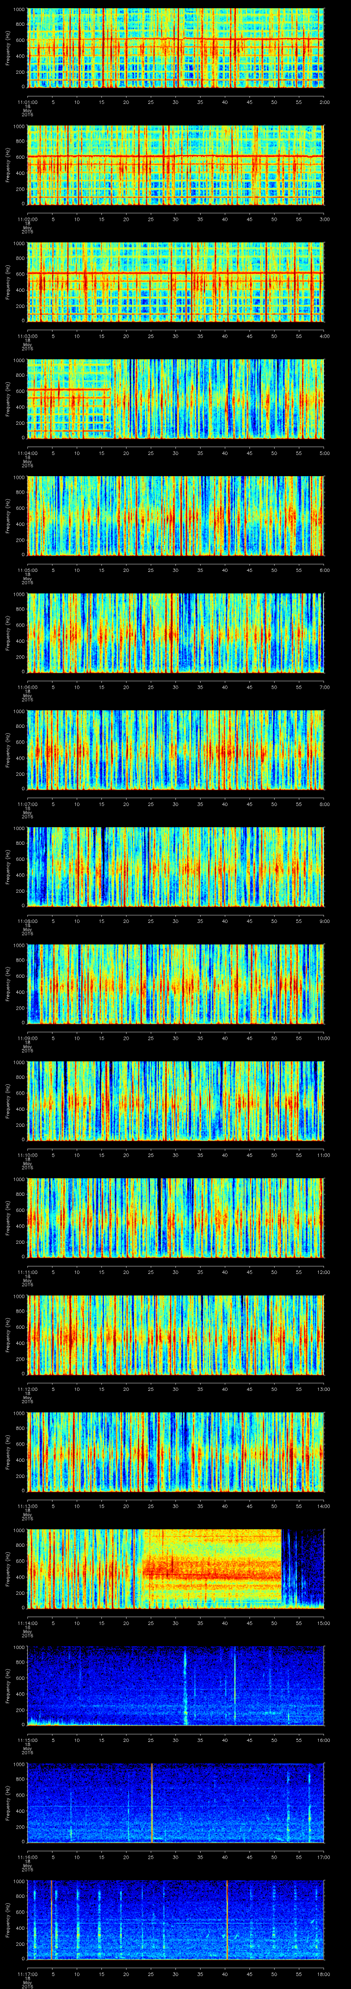Click the spectrogram panel starting at 11:04:00

click(176, 399)
